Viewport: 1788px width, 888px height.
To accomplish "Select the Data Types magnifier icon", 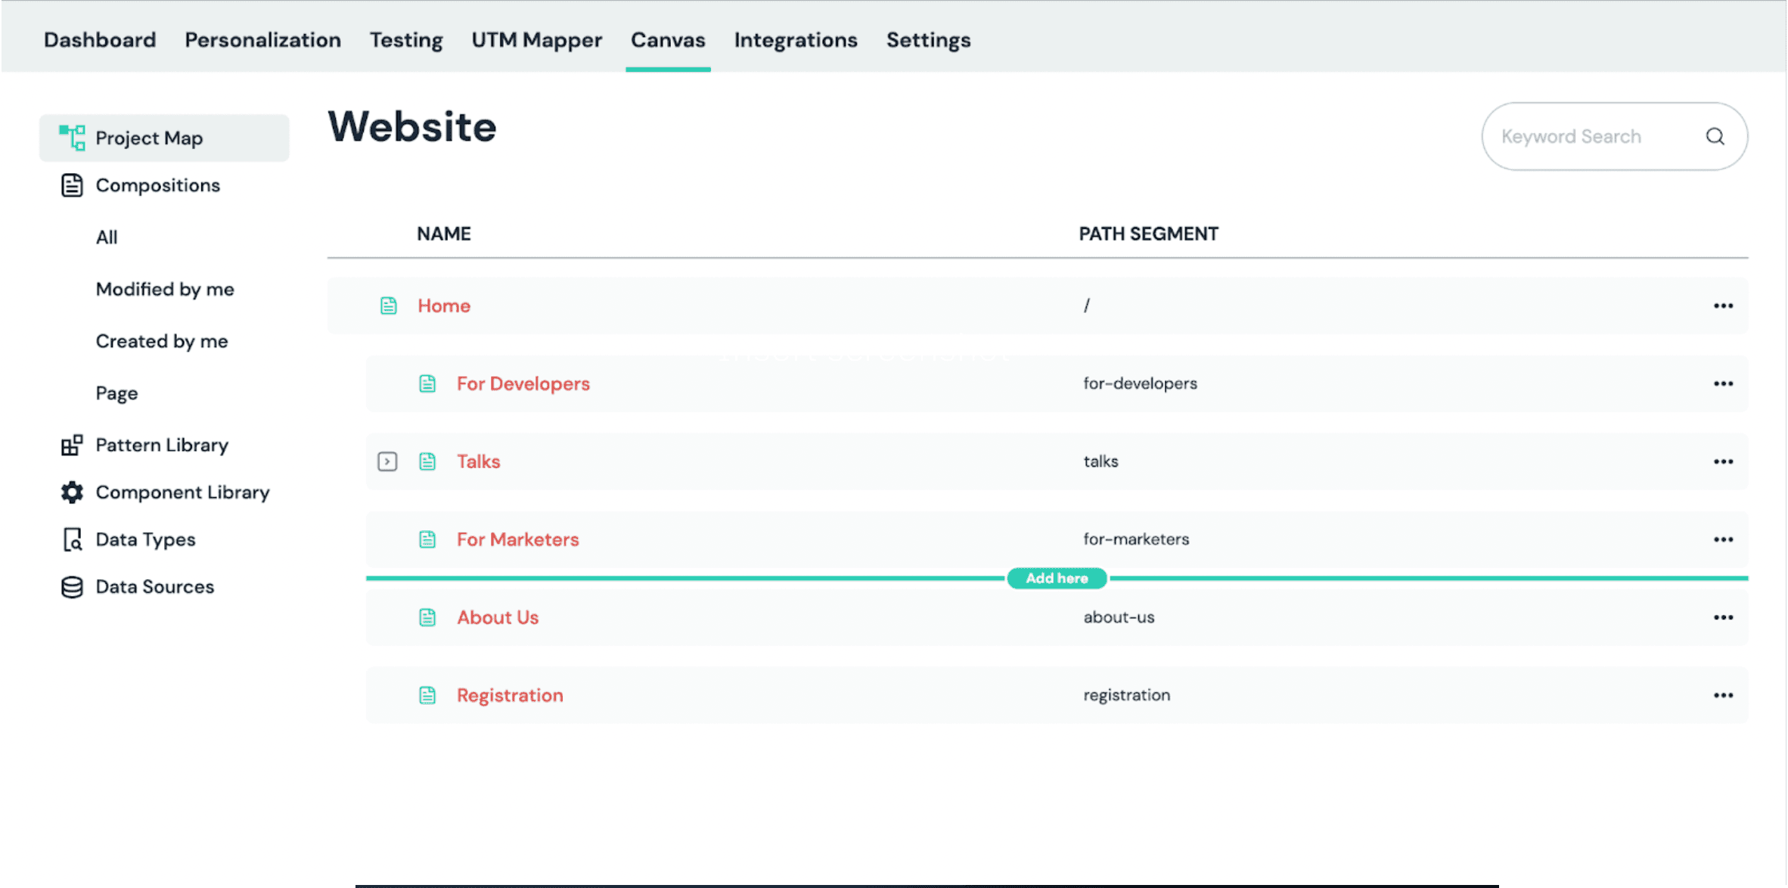I will 72,539.
